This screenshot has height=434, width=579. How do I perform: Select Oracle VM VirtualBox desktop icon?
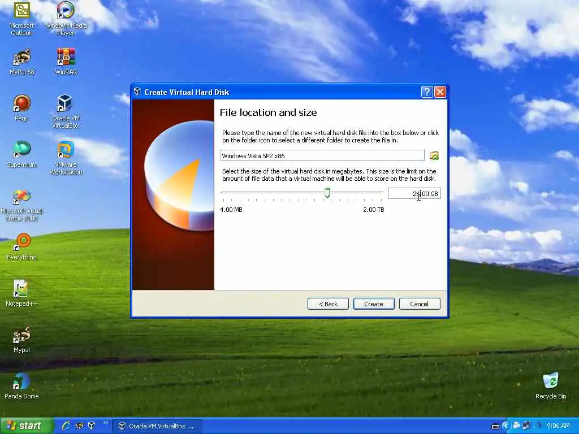coord(66,111)
